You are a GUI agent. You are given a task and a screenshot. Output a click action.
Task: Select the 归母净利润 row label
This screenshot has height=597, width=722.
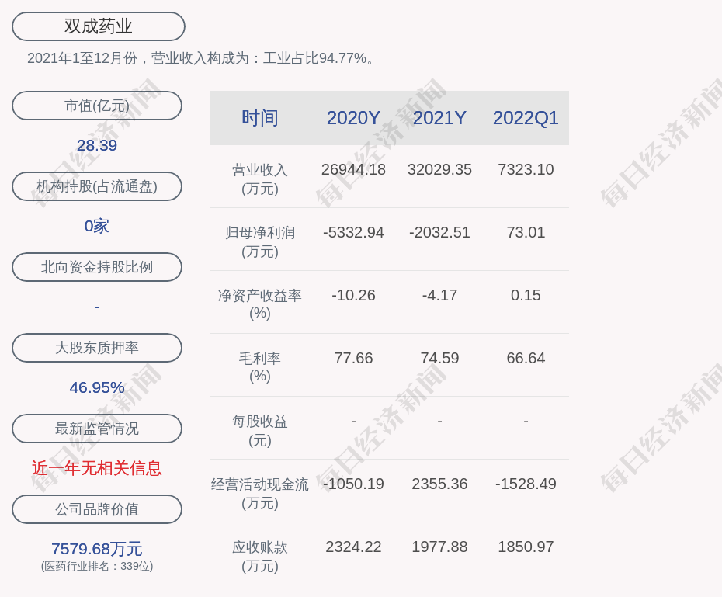pyautogui.click(x=260, y=242)
